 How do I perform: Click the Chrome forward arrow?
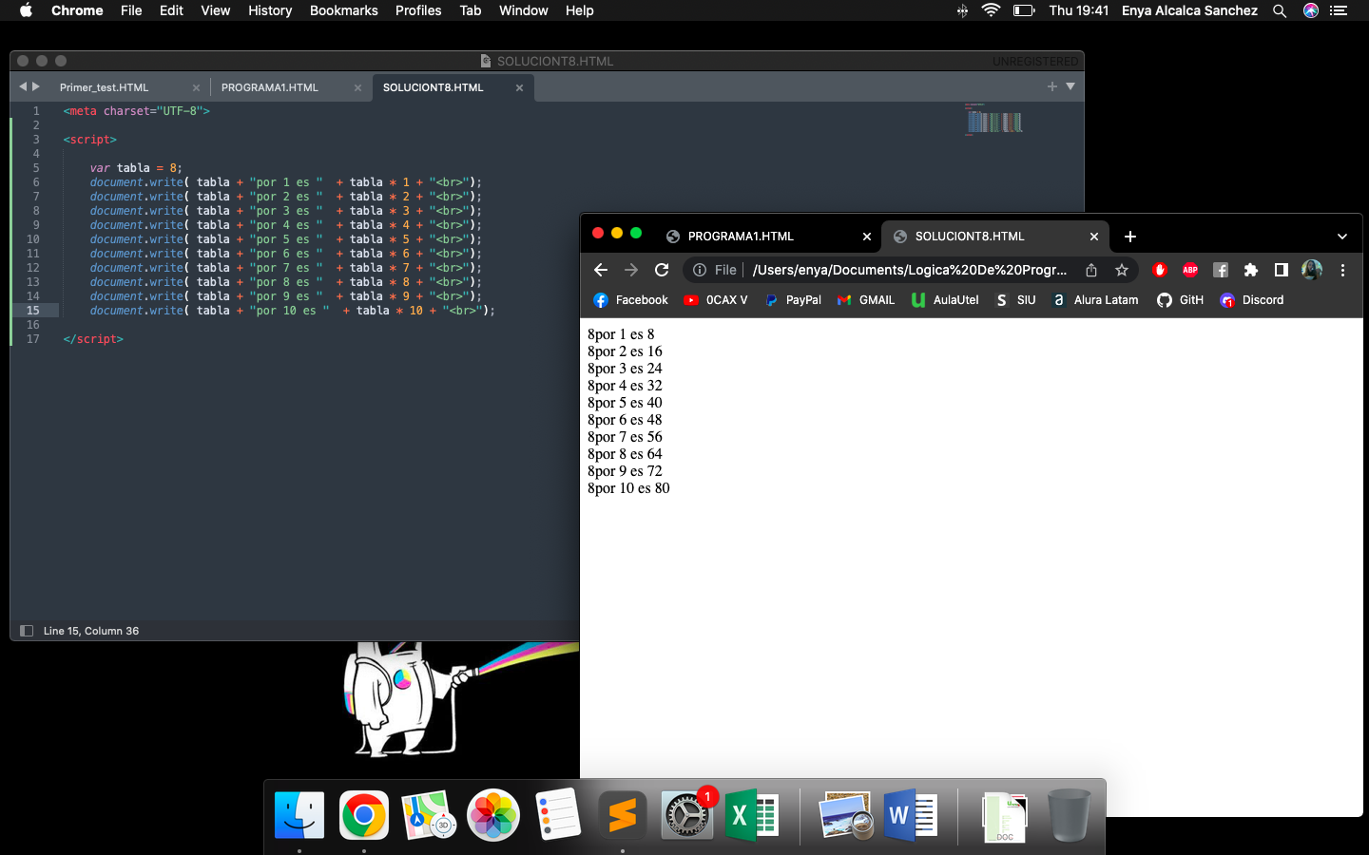tap(631, 270)
